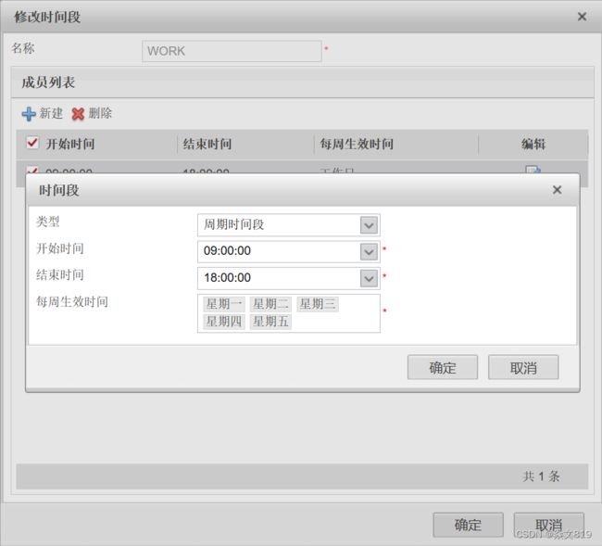602x546 pixels.
Task: Select the 星期一 tag
Action: click(224, 304)
